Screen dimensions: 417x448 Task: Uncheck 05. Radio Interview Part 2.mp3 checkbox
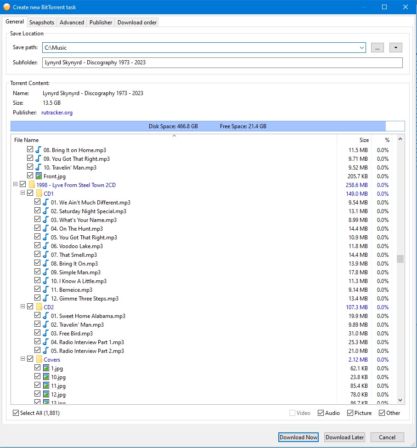point(37,350)
